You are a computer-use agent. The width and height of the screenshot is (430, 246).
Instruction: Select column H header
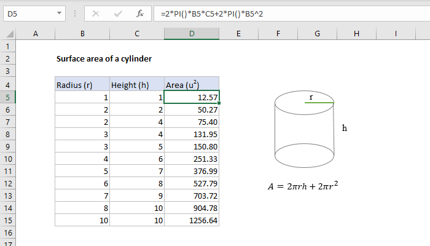[x=356, y=34]
